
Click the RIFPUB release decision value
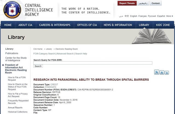point(56,92)
